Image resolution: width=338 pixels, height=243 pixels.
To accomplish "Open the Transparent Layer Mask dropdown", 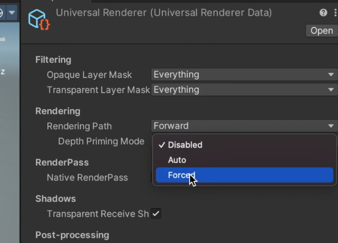I will [244, 89].
